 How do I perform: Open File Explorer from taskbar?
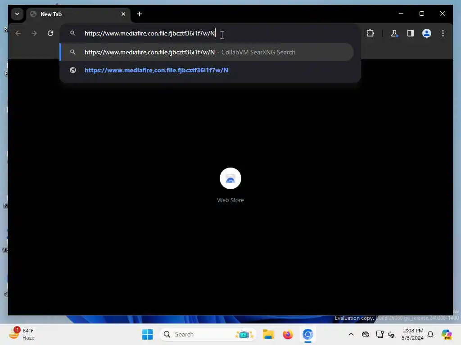tap(268, 334)
